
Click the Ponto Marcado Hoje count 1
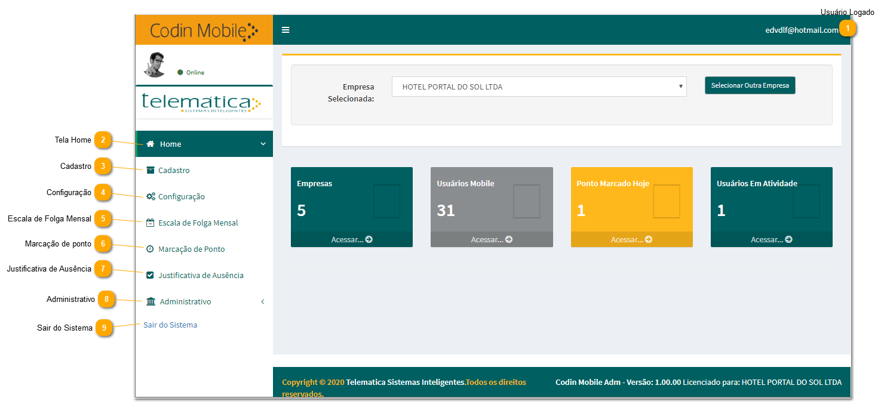pos(581,211)
